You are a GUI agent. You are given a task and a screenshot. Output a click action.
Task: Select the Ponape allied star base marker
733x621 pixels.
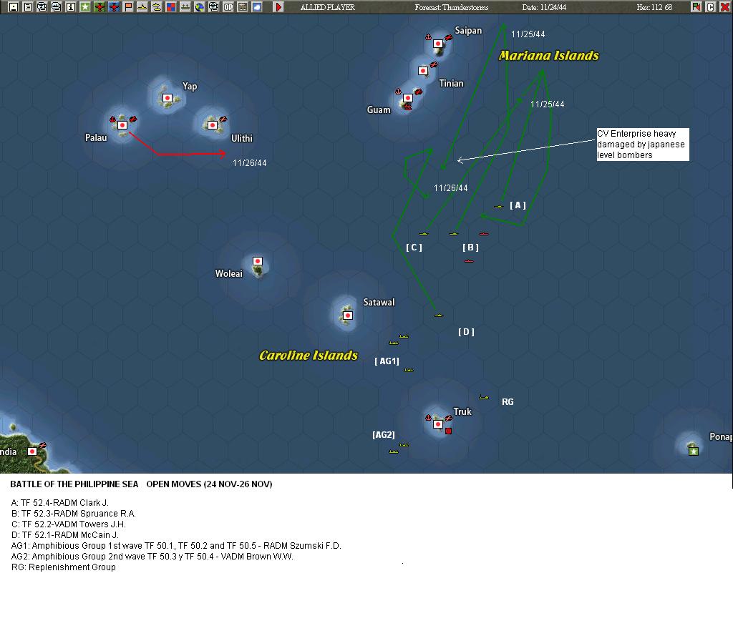[x=694, y=451]
